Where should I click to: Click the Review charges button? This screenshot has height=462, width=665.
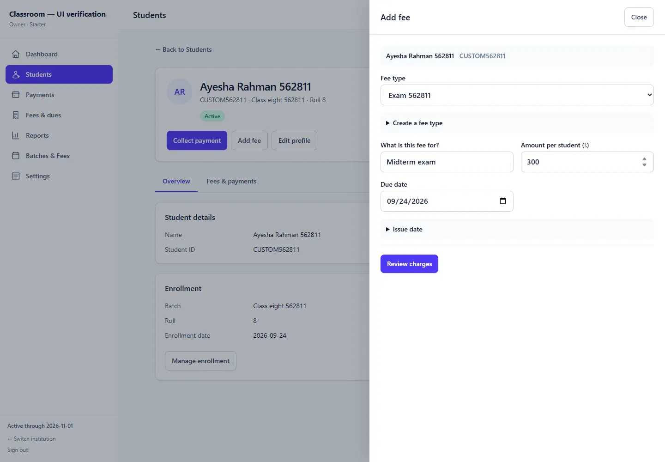coord(409,264)
